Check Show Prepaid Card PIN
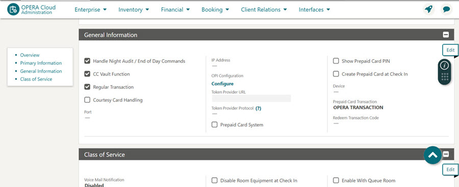The width and height of the screenshot is (459, 187). click(336, 61)
